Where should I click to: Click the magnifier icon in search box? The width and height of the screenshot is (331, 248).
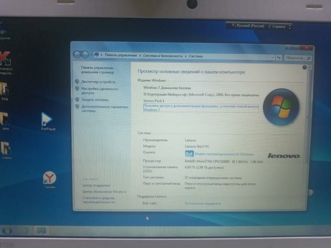[309, 58]
